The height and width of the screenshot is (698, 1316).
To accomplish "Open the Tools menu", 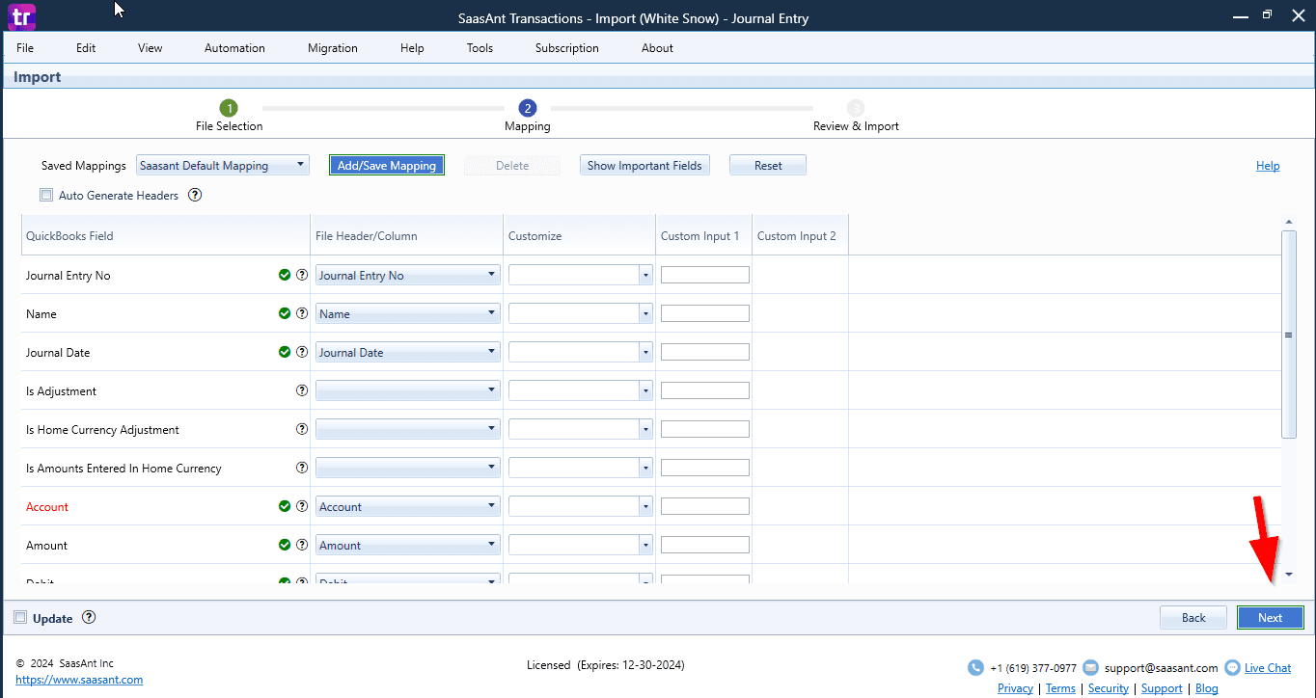I will pyautogui.click(x=480, y=48).
